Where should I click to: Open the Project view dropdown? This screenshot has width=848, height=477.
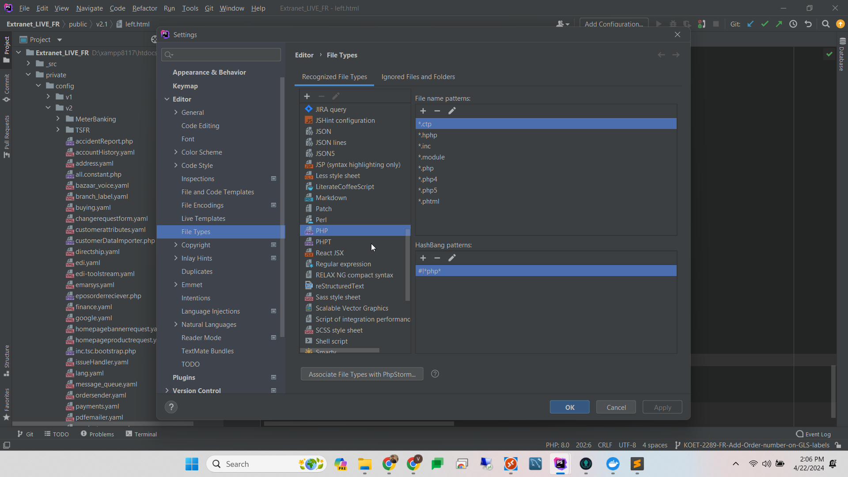click(x=60, y=40)
